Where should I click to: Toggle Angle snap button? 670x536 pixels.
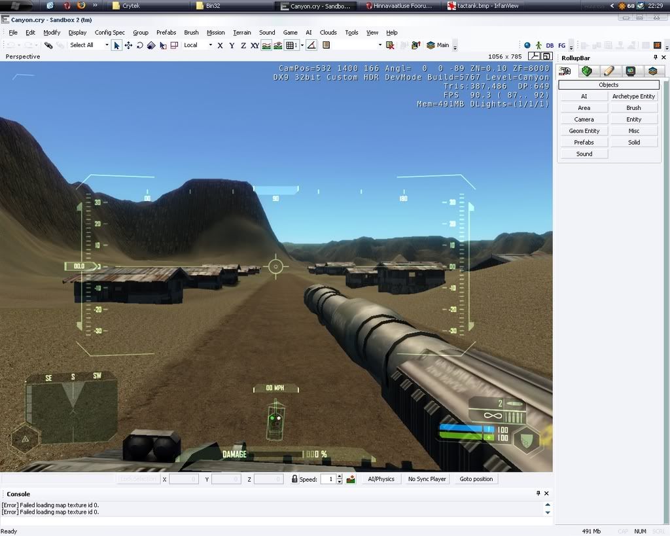[x=311, y=45]
